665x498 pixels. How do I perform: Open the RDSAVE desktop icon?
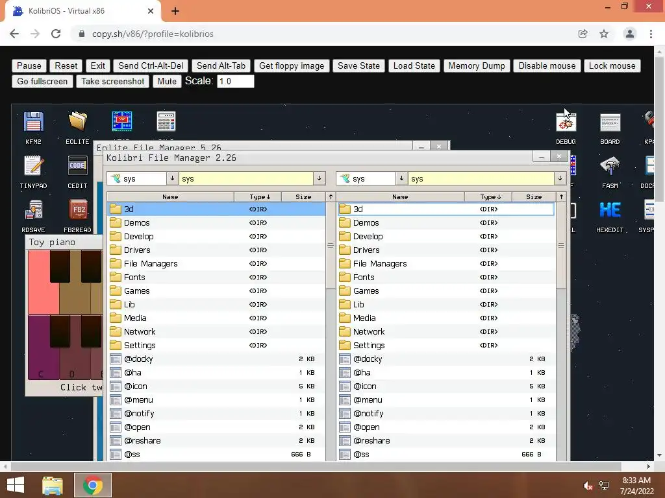(33, 215)
